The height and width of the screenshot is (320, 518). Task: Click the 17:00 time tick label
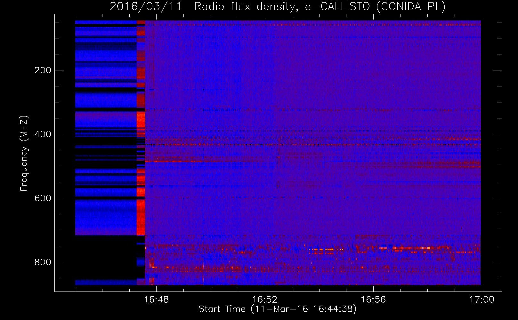pyautogui.click(x=482, y=300)
